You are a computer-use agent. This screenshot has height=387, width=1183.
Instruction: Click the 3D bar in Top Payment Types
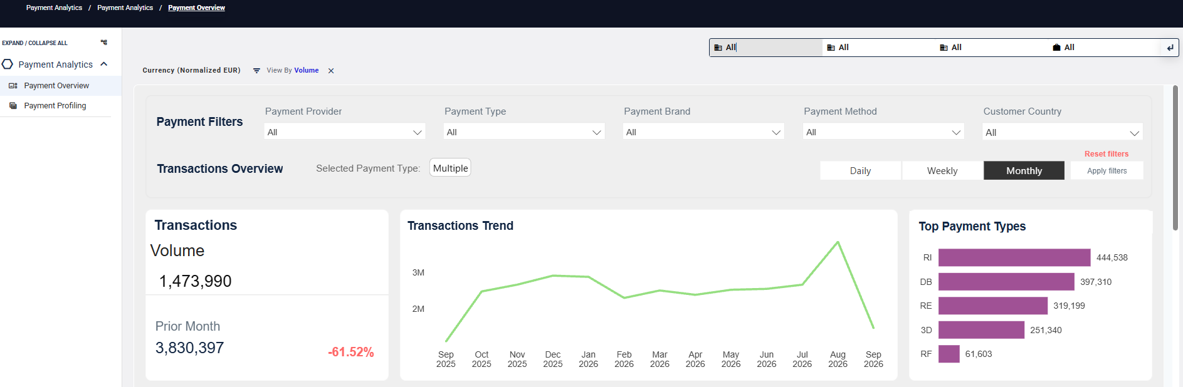coord(981,330)
